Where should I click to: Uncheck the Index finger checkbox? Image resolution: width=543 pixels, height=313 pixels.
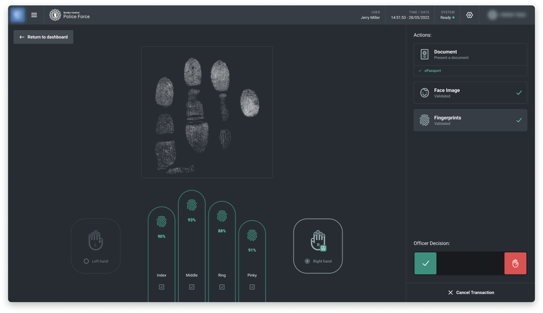(162, 287)
